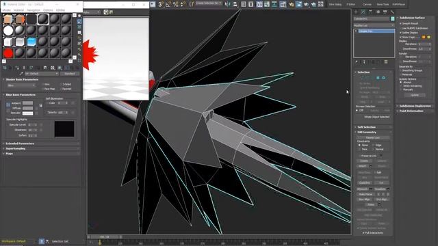438x246 pixels.
Task: Toggle the Isoline Display checkbox
Action: click(401, 33)
